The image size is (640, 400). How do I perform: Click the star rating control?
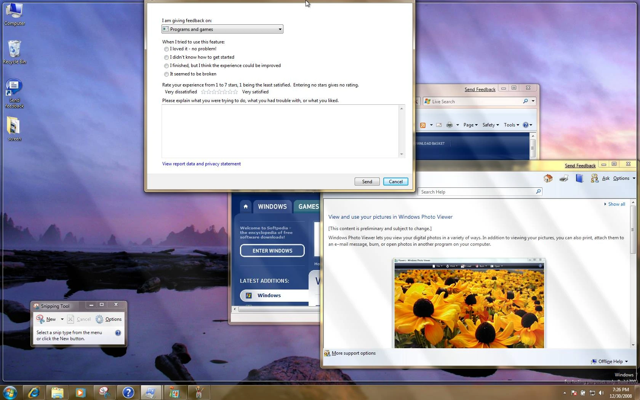pos(219,92)
